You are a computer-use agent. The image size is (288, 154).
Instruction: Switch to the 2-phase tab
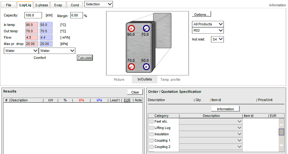(x=42, y=5)
